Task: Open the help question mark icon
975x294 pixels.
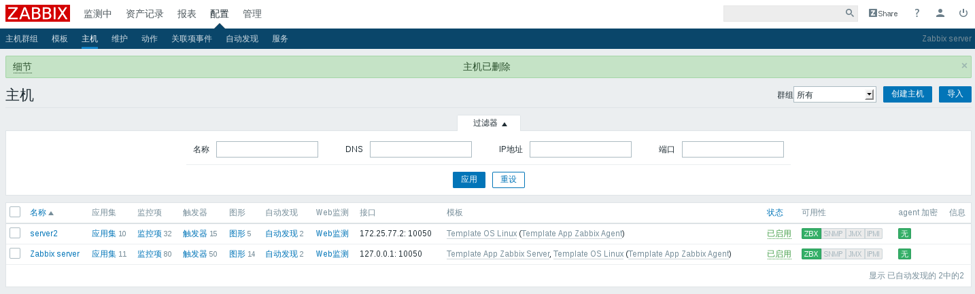Action: (x=917, y=13)
